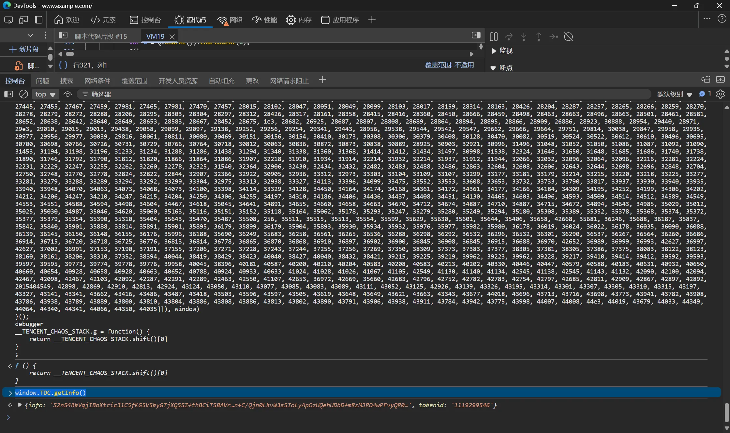
Task: Open the 网络条件 drawer tab
Action: click(97, 81)
